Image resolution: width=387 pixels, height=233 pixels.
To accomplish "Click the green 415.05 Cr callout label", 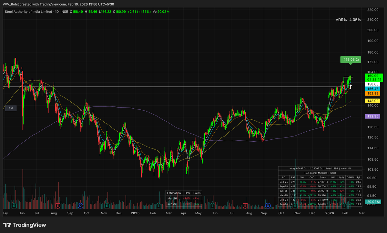I will (351, 59).
